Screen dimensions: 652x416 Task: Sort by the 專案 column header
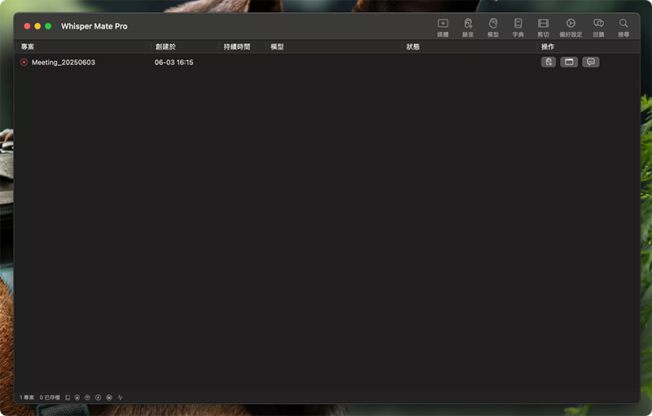(x=28, y=47)
